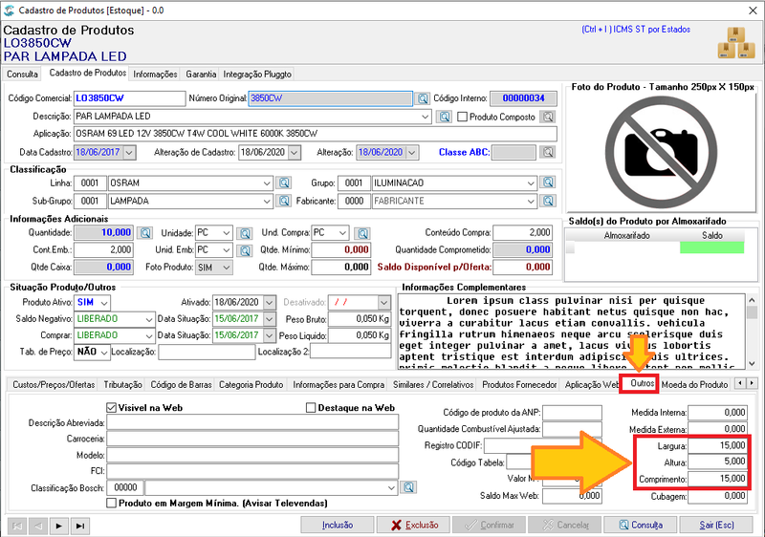Open Data Cadastro date dropdown

pos(129,153)
